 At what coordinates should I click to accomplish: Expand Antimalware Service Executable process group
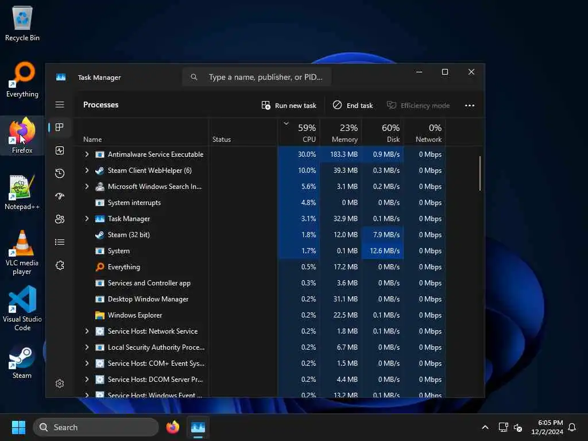click(x=87, y=154)
